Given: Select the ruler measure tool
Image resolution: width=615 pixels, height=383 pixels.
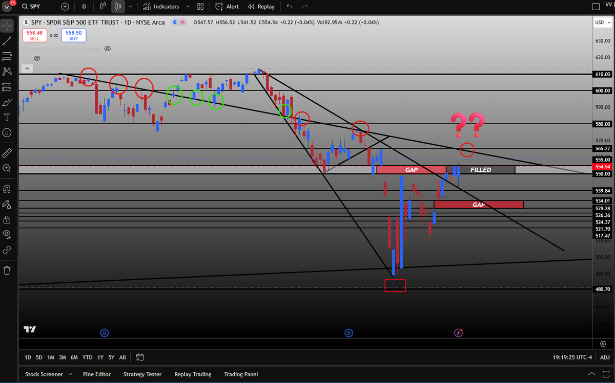Looking at the screenshot, I should click(x=7, y=152).
